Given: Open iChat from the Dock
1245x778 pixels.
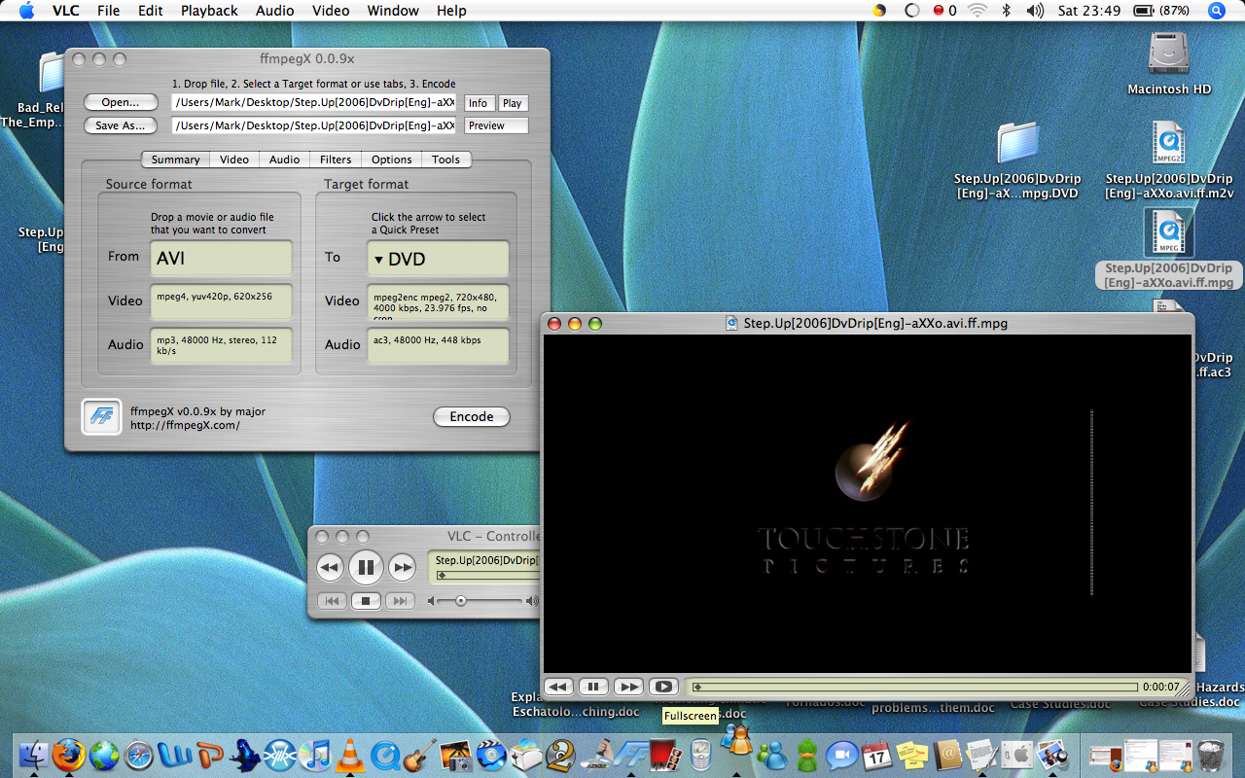Looking at the screenshot, I should point(842,756).
